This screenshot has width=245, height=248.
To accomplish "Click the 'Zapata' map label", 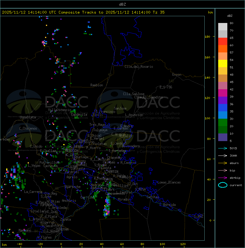I will 65,219.
